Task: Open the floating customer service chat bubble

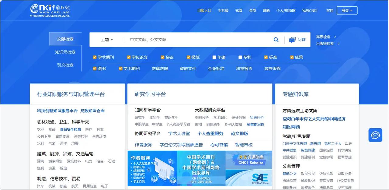Action: click(x=375, y=135)
